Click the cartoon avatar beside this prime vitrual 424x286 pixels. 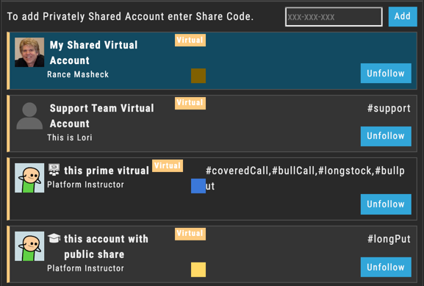point(29,178)
